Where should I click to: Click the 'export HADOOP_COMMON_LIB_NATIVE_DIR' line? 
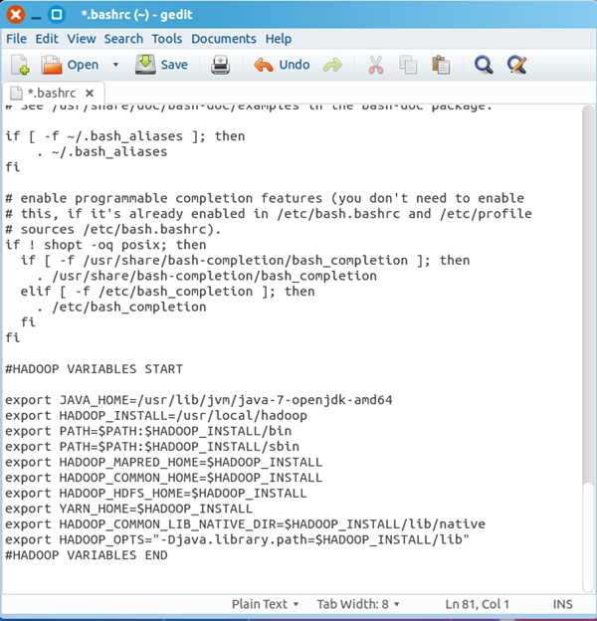tap(245, 524)
